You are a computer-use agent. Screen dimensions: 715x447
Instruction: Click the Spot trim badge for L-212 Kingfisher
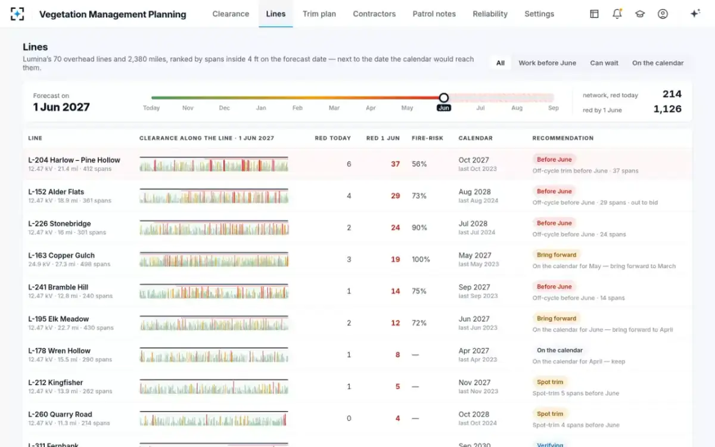click(550, 382)
